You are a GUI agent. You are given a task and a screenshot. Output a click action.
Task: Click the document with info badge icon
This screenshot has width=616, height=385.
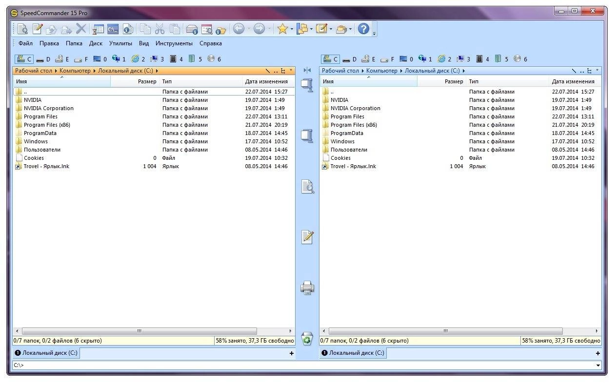point(127,29)
